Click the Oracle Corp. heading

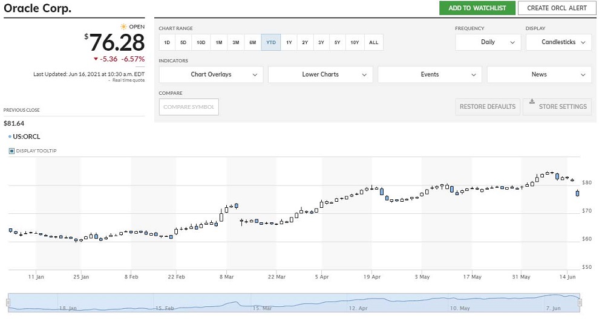click(38, 8)
